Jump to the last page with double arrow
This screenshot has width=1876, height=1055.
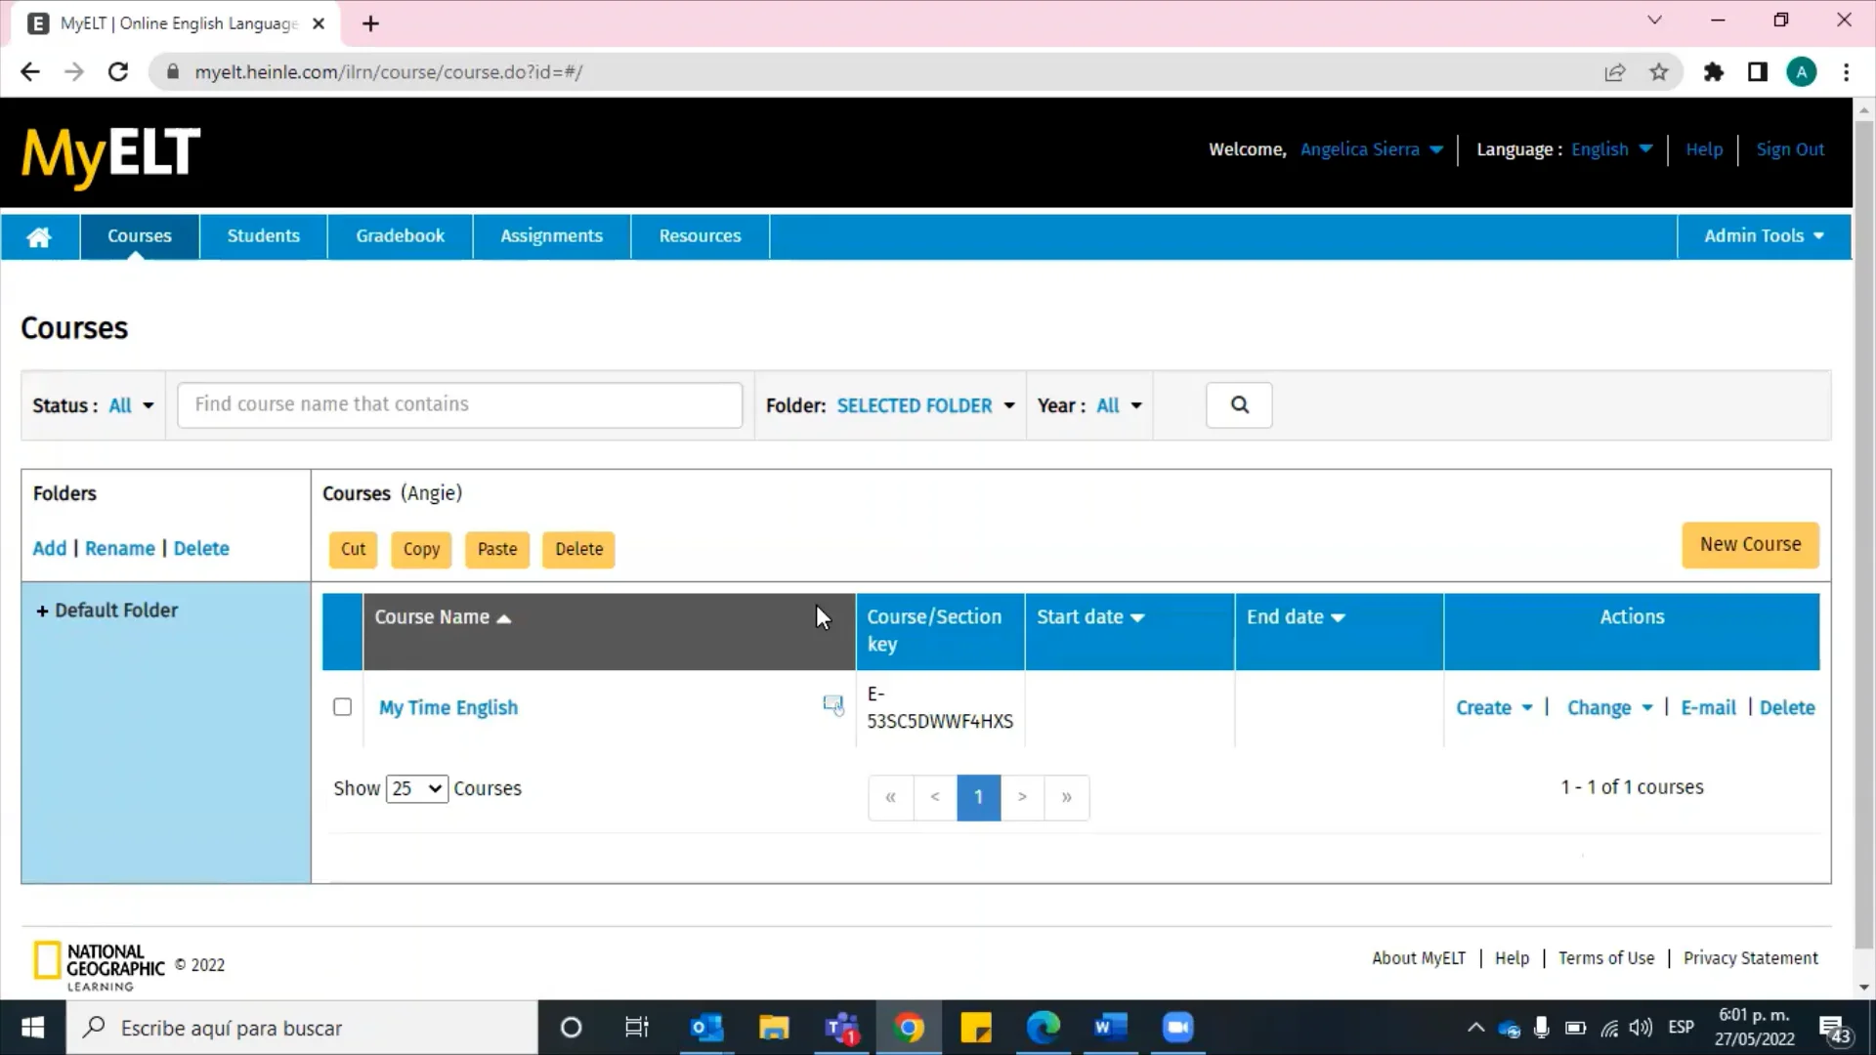pos(1066,797)
